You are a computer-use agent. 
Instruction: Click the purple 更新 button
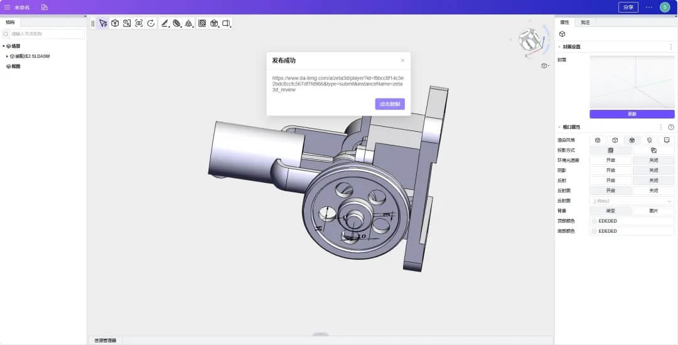(x=632, y=114)
